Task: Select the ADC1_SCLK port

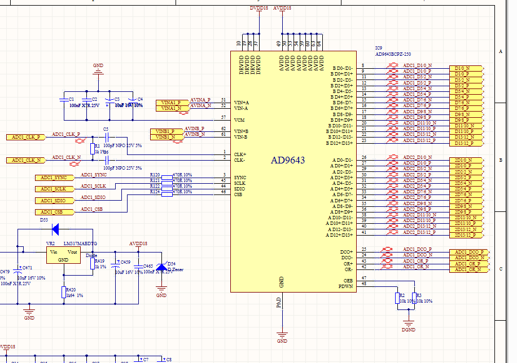Action: [54, 189]
